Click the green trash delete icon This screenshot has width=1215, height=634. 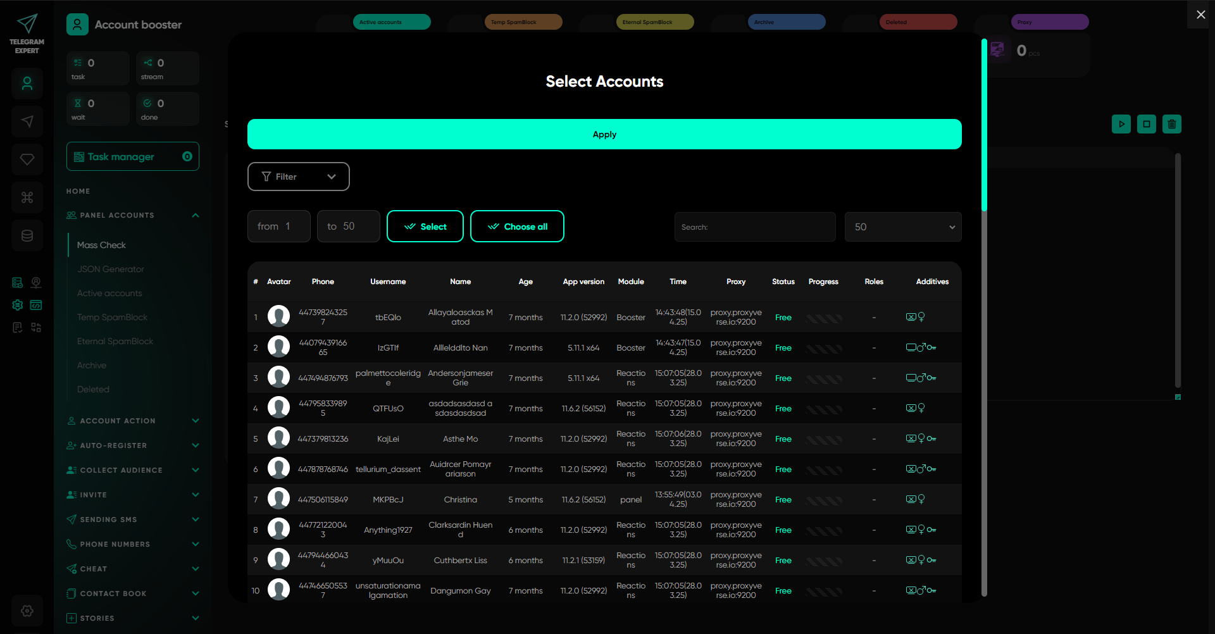(x=1171, y=124)
